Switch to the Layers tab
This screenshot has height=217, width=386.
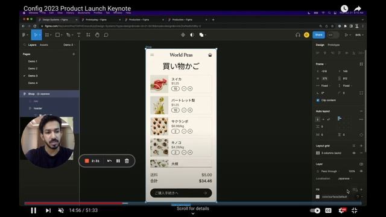32,45
